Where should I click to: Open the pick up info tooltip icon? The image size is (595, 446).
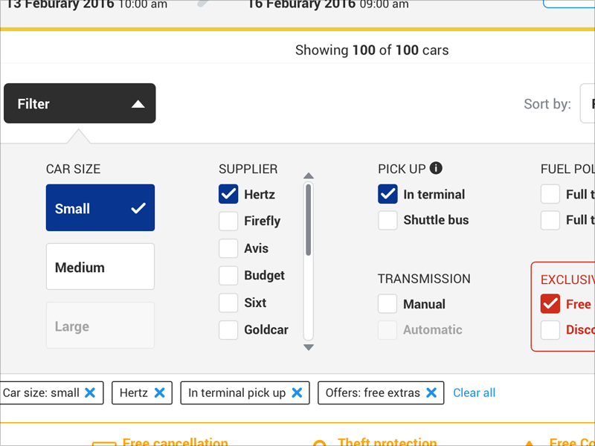pyautogui.click(x=435, y=169)
